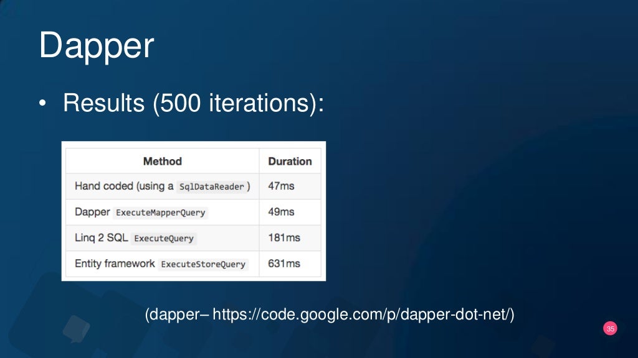Click the 'Linq 2 SQL' row label
This screenshot has height=358, width=638.
[102, 237]
